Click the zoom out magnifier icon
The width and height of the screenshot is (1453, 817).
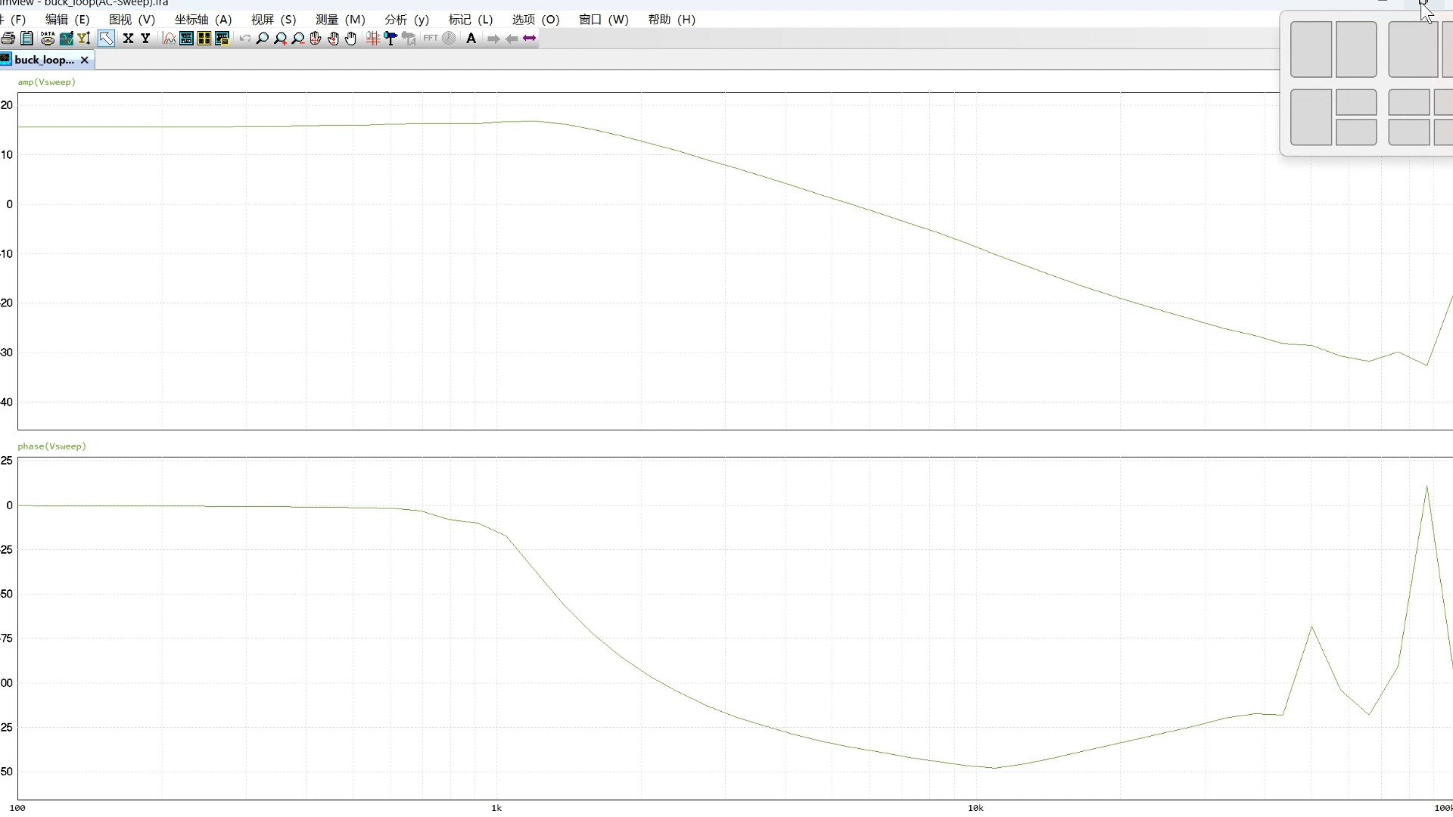tap(298, 39)
